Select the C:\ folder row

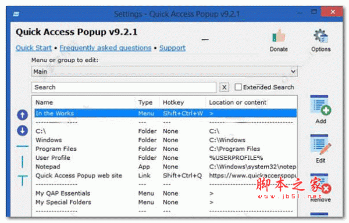tap(166, 131)
